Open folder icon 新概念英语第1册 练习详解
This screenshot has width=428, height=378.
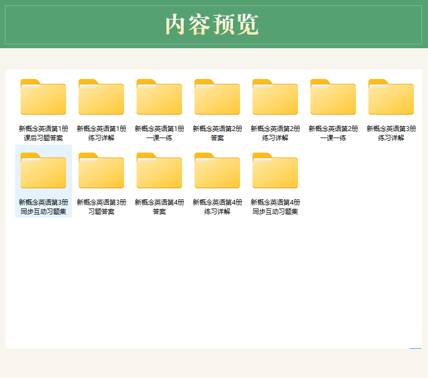(101, 97)
